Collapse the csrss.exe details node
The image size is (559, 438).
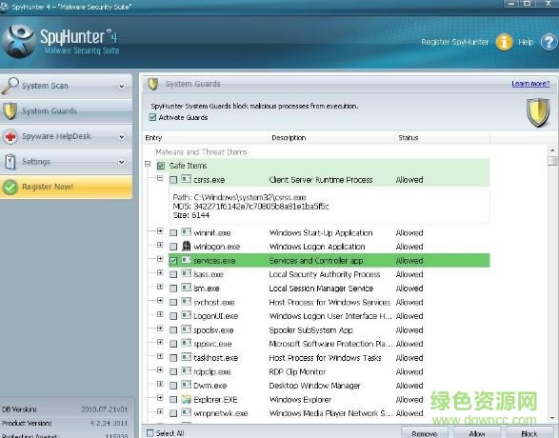point(160,178)
